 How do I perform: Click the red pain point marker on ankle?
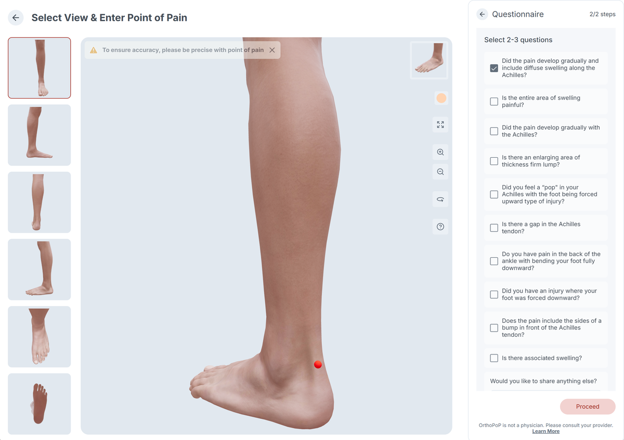[x=318, y=365]
